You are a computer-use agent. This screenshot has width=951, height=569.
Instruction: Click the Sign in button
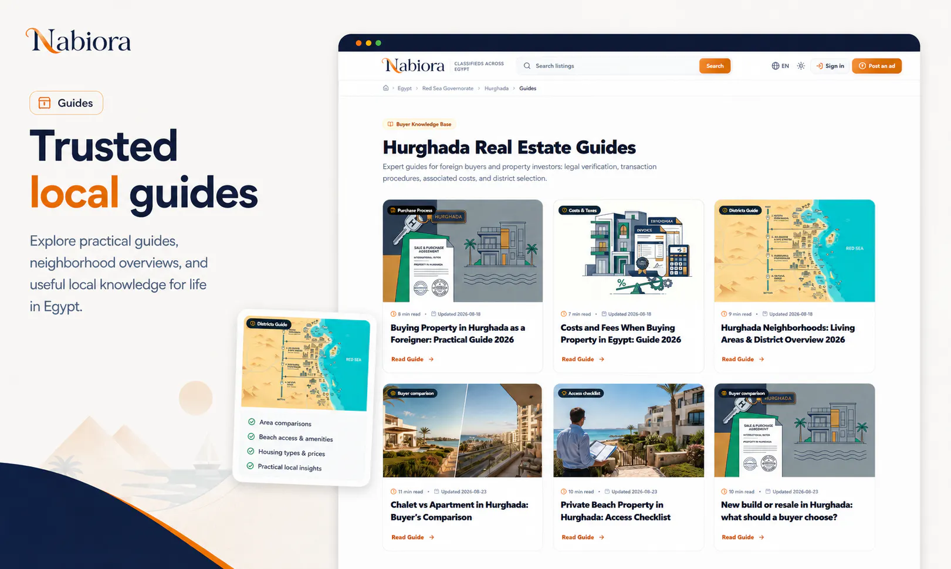(830, 66)
